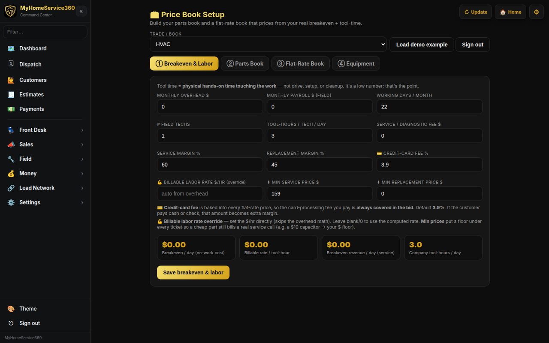The image size is (549, 343).
Task: Click the Lead Network link icon
Action: [11, 188]
